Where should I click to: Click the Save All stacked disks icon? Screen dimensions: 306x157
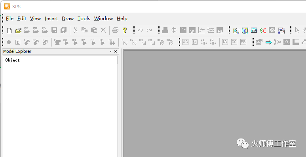tap(63, 30)
